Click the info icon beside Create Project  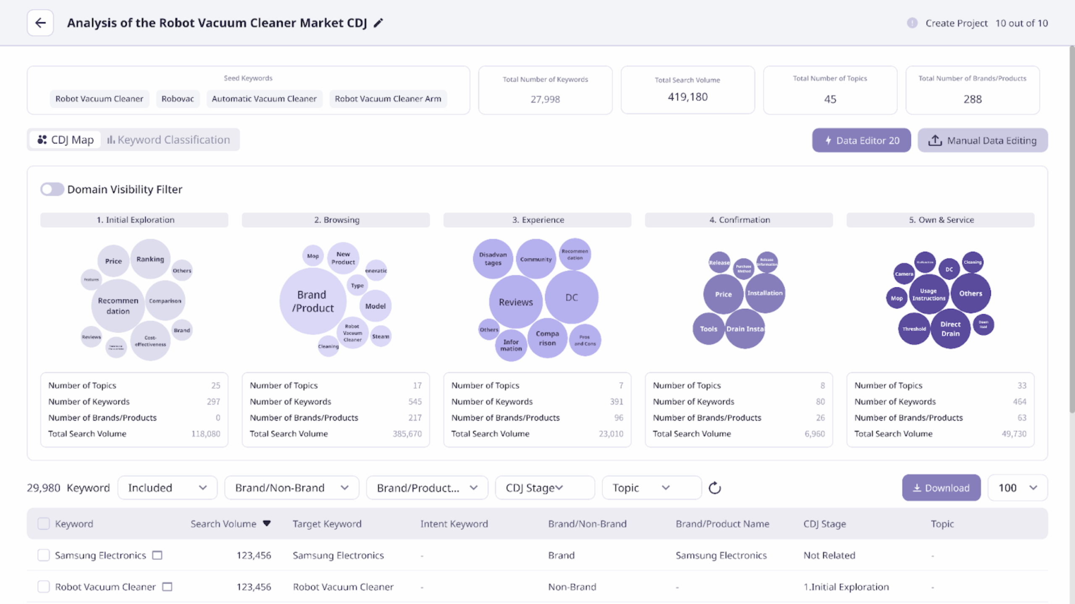tap(912, 23)
